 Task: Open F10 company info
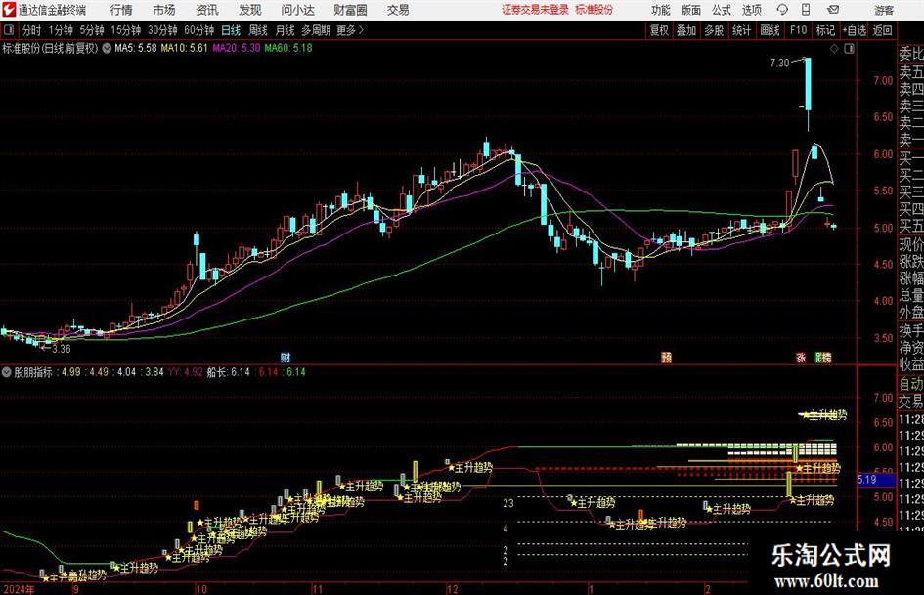coord(798,30)
